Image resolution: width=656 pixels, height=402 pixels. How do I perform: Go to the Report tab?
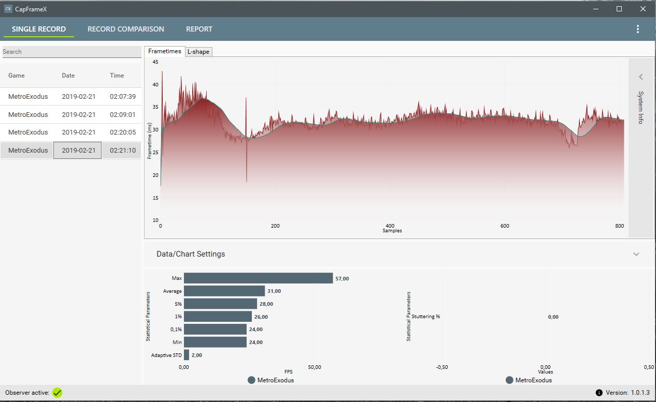coord(199,29)
